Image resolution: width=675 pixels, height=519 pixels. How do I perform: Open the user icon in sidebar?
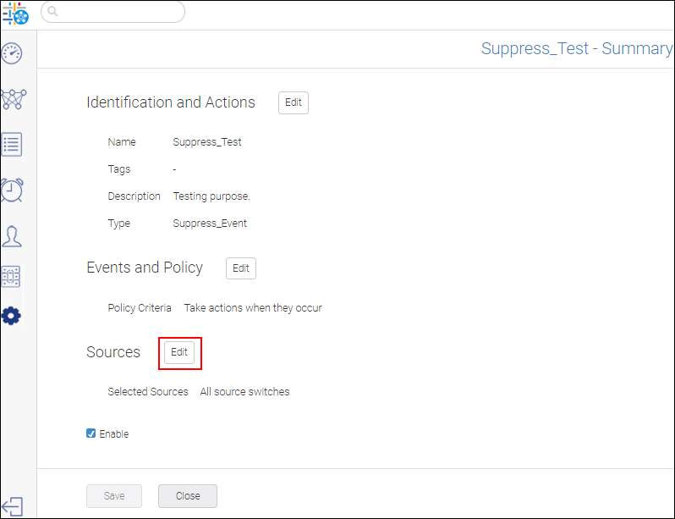click(x=12, y=235)
